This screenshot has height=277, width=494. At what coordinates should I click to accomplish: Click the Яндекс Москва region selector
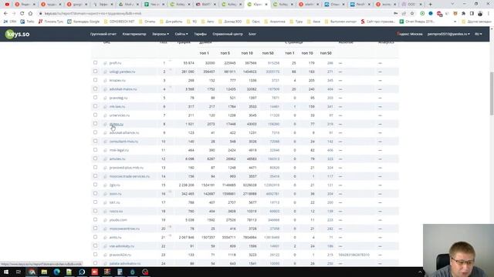coord(410,34)
